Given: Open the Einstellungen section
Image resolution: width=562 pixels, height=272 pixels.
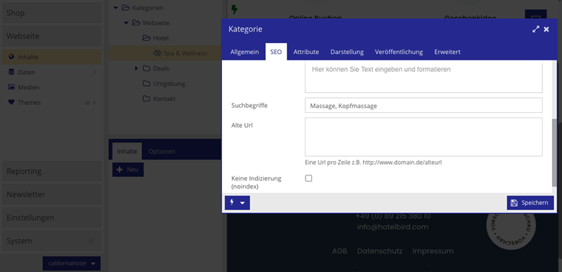Looking at the screenshot, I should [53, 217].
